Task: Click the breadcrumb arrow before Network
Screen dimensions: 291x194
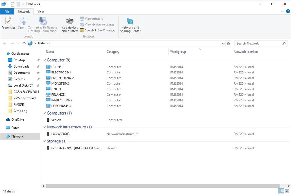Action: coord(35,43)
